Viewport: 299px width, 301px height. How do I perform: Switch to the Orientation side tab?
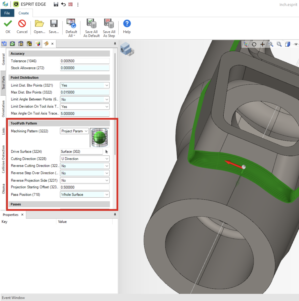3,109
